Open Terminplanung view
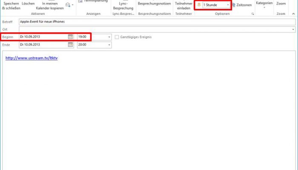Viewport: 298px width, 170px height. click(93, 1)
